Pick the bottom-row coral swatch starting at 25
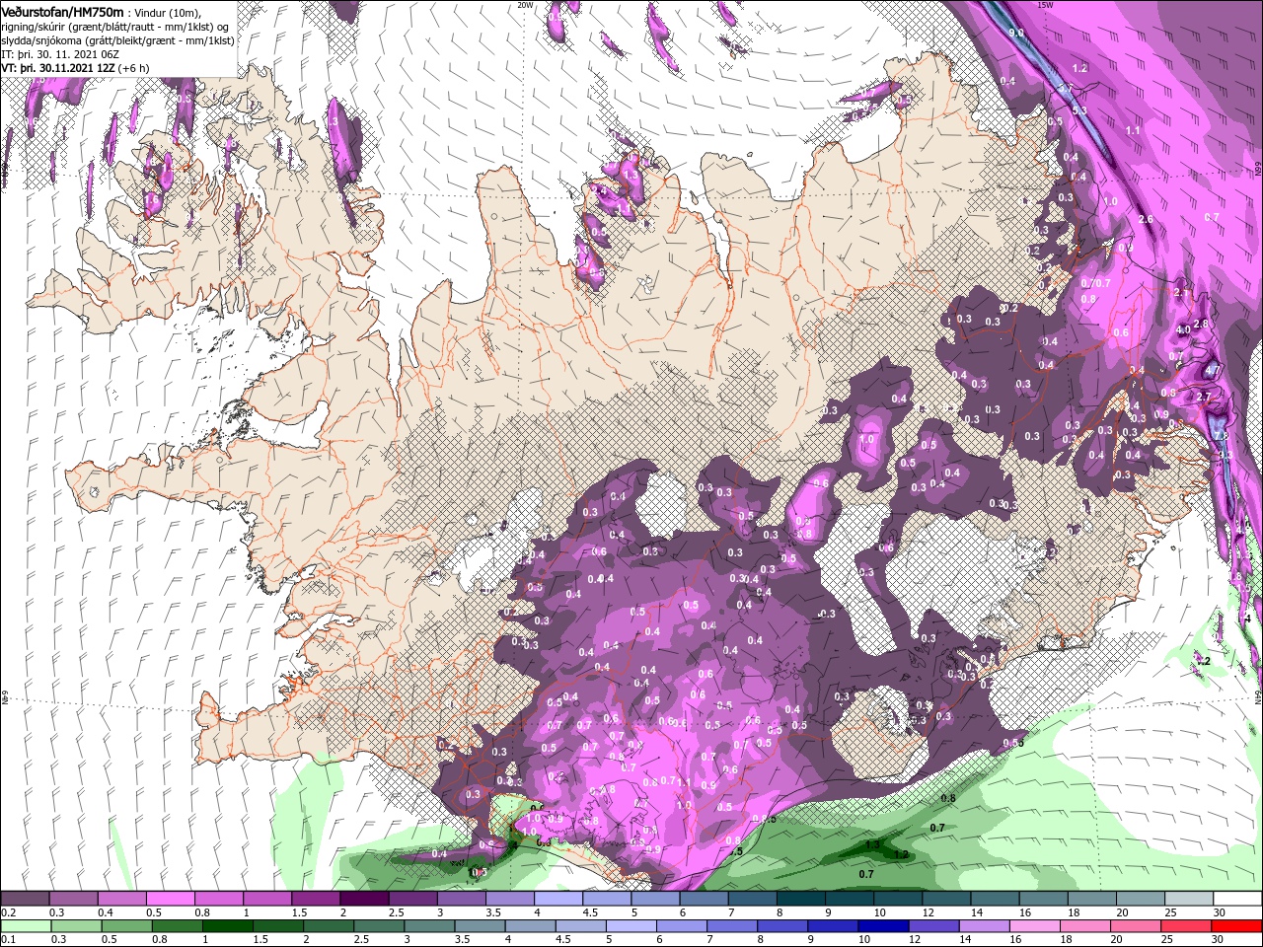 [1187, 926]
